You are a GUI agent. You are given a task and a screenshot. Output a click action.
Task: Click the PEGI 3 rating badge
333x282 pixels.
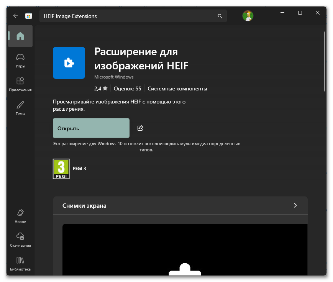tap(61, 169)
